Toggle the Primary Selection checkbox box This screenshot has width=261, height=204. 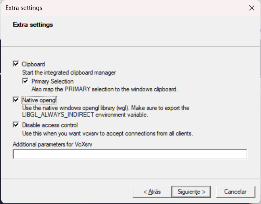[25, 81]
